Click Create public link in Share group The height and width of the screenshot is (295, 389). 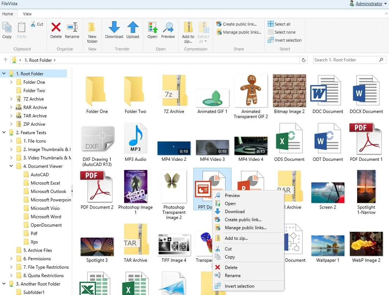pos(236,24)
